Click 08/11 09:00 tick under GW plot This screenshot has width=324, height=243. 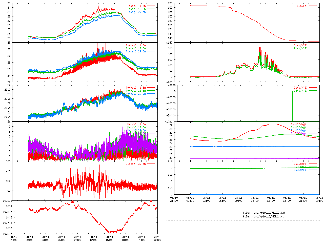[x=238, y=199]
